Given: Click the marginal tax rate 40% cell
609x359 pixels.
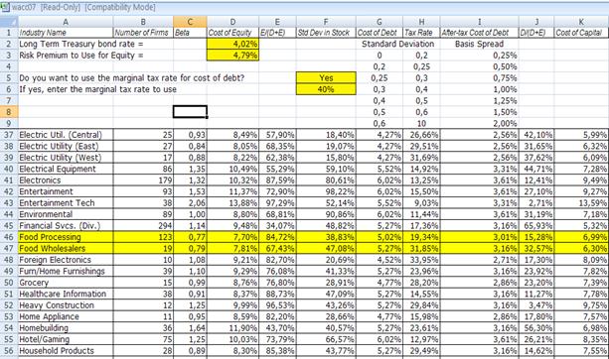Looking at the screenshot, I should pyautogui.click(x=326, y=89).
